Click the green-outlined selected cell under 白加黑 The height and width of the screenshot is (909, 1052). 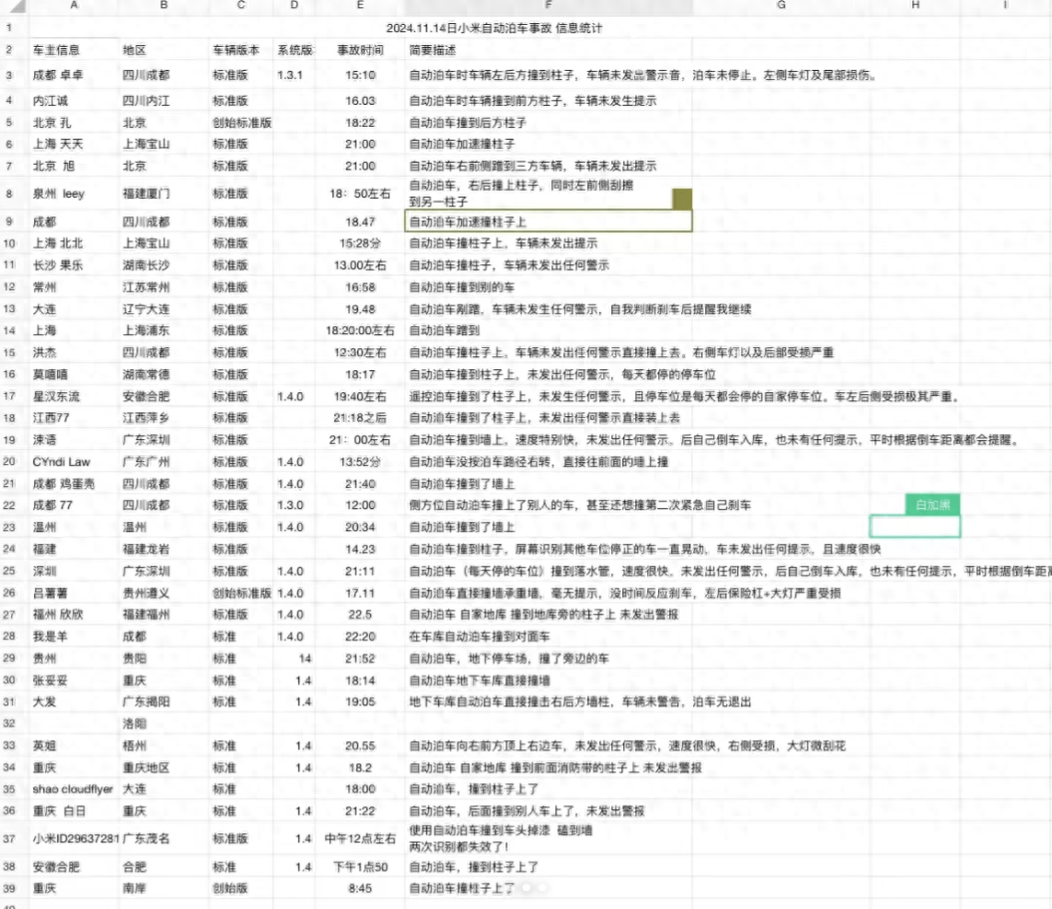pyautogui.click(x=915, y=526)
